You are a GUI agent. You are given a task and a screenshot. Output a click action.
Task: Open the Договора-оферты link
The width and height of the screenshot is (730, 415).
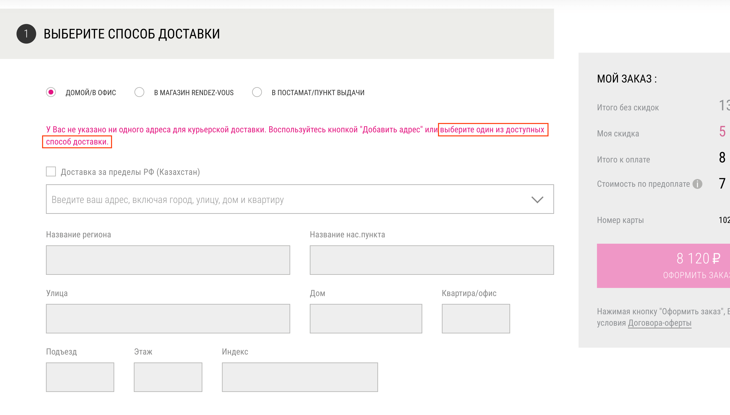tap(660, 323)
